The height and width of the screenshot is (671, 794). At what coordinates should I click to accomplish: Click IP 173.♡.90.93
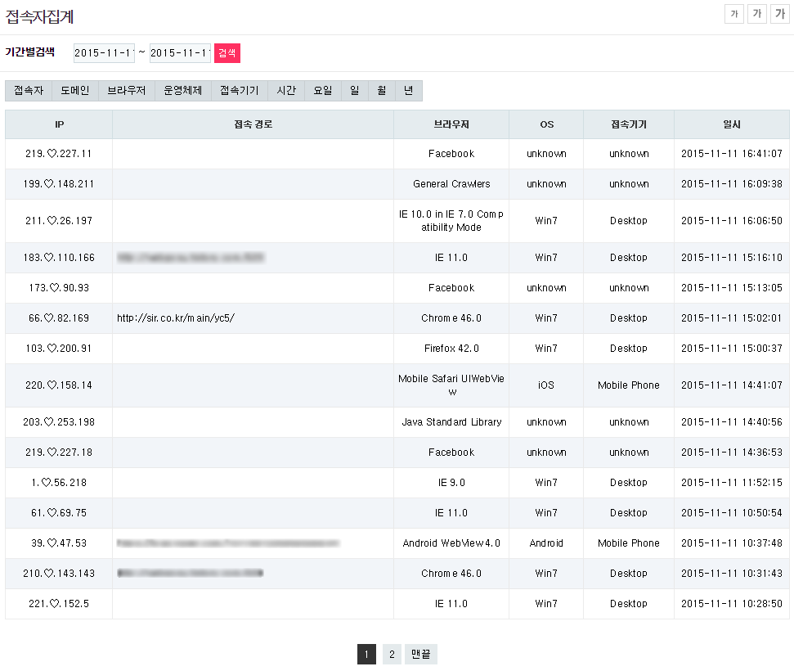59,288
